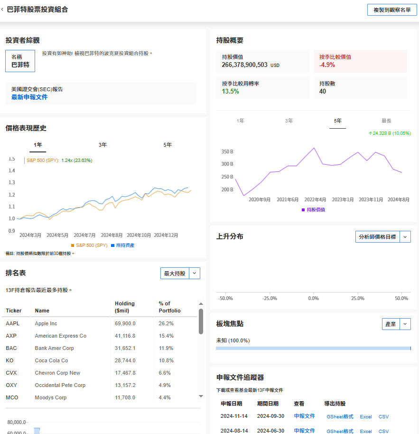Screen dimensions: 419x434
Task: Click the Chevron Corp New name
Action: point(57,373)
